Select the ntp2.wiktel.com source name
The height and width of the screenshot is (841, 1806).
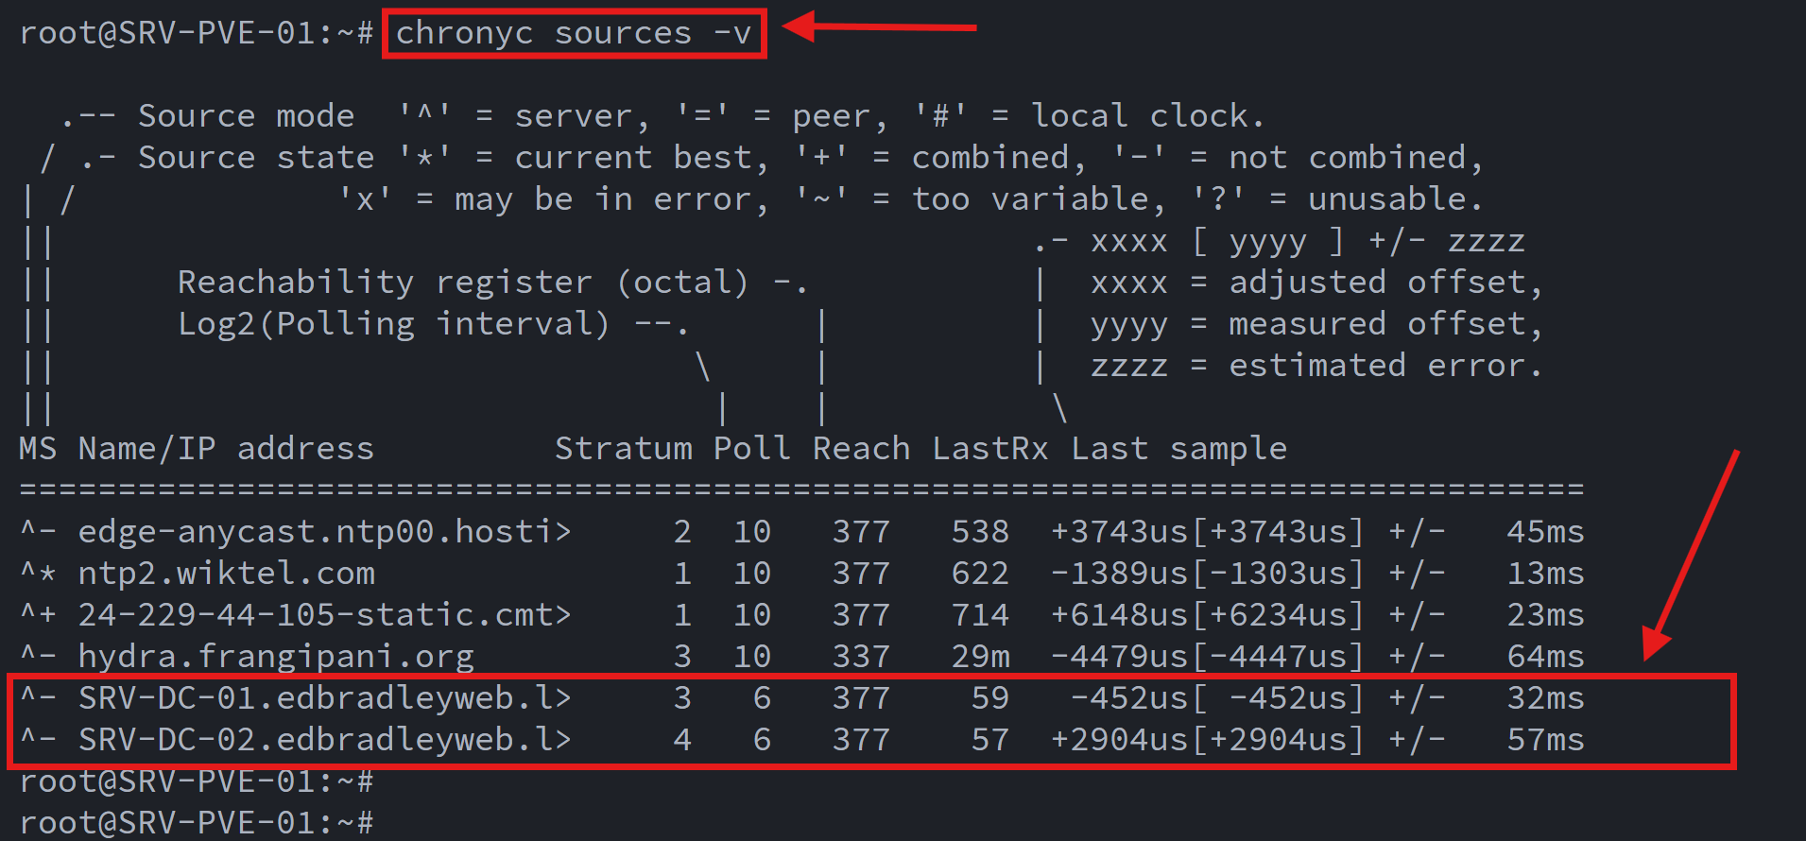click(226, 574)
